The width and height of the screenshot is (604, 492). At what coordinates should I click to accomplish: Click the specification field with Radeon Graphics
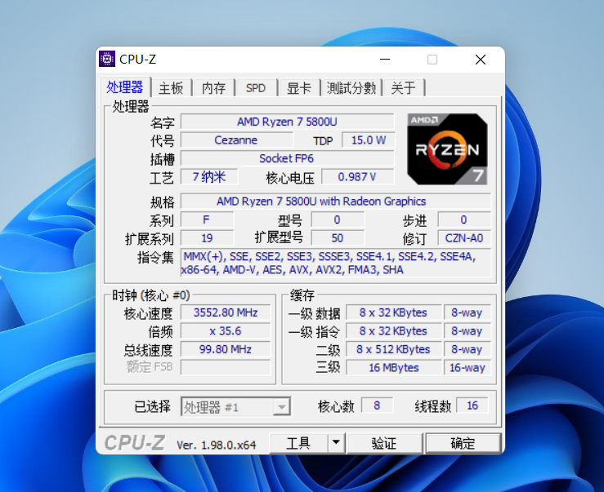point(336,202)
